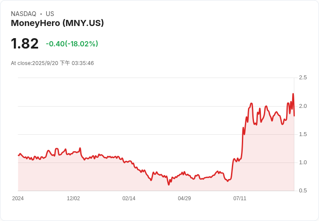Click the current price 1.82

point(25,44)
